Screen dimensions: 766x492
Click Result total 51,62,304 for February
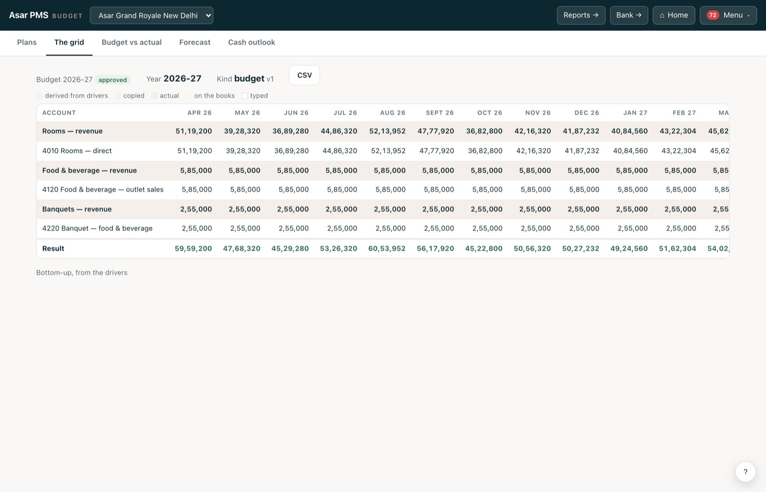(677, 248)
